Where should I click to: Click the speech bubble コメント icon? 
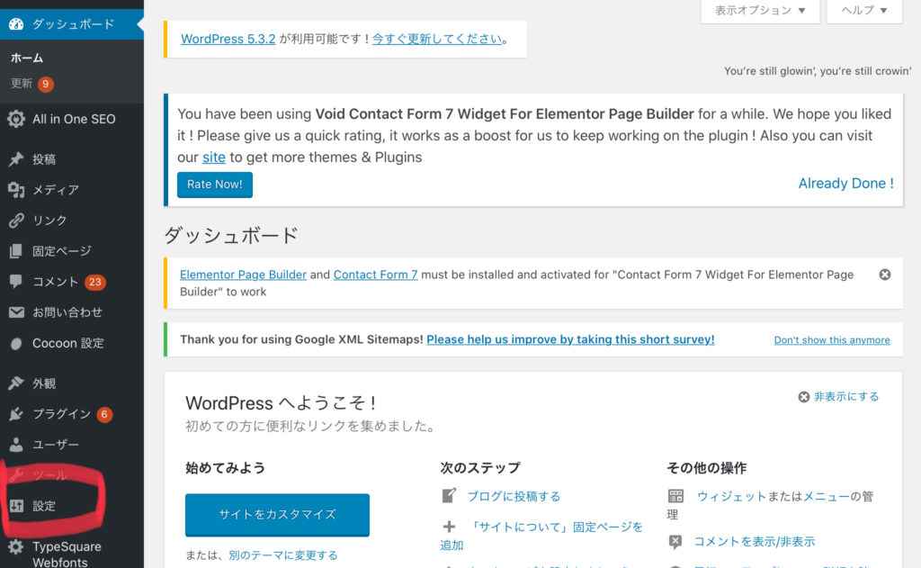pyautogui.click(x=16, y=281)
